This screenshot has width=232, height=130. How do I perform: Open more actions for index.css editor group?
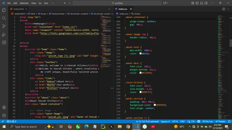228,9
